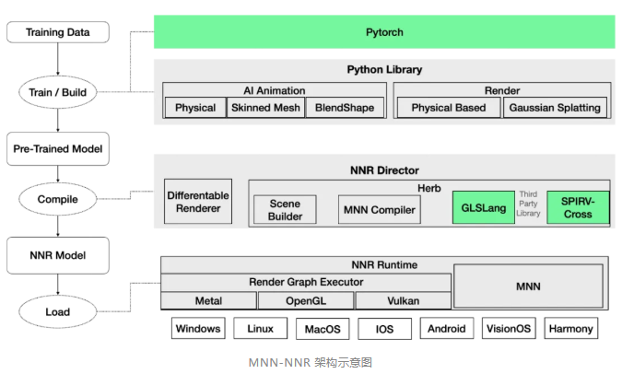Select the green SPIRV-Cross box
The height and width of the screenshot is (374, 622).
coord(578,208)
